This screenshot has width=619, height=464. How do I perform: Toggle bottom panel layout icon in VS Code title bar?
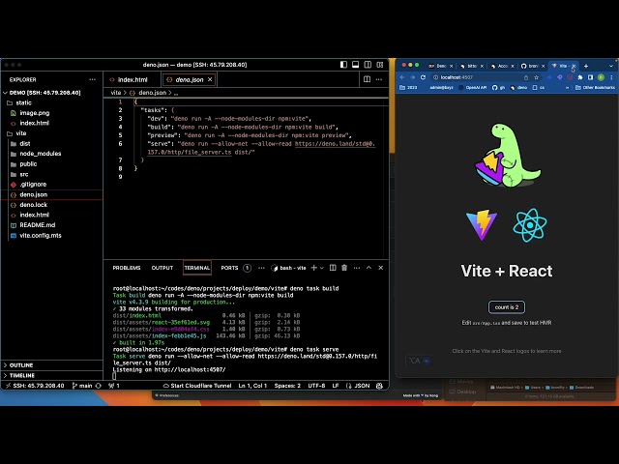click(x=355, y=65)
